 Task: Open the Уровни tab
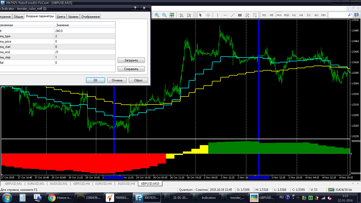tap(73, 17)
